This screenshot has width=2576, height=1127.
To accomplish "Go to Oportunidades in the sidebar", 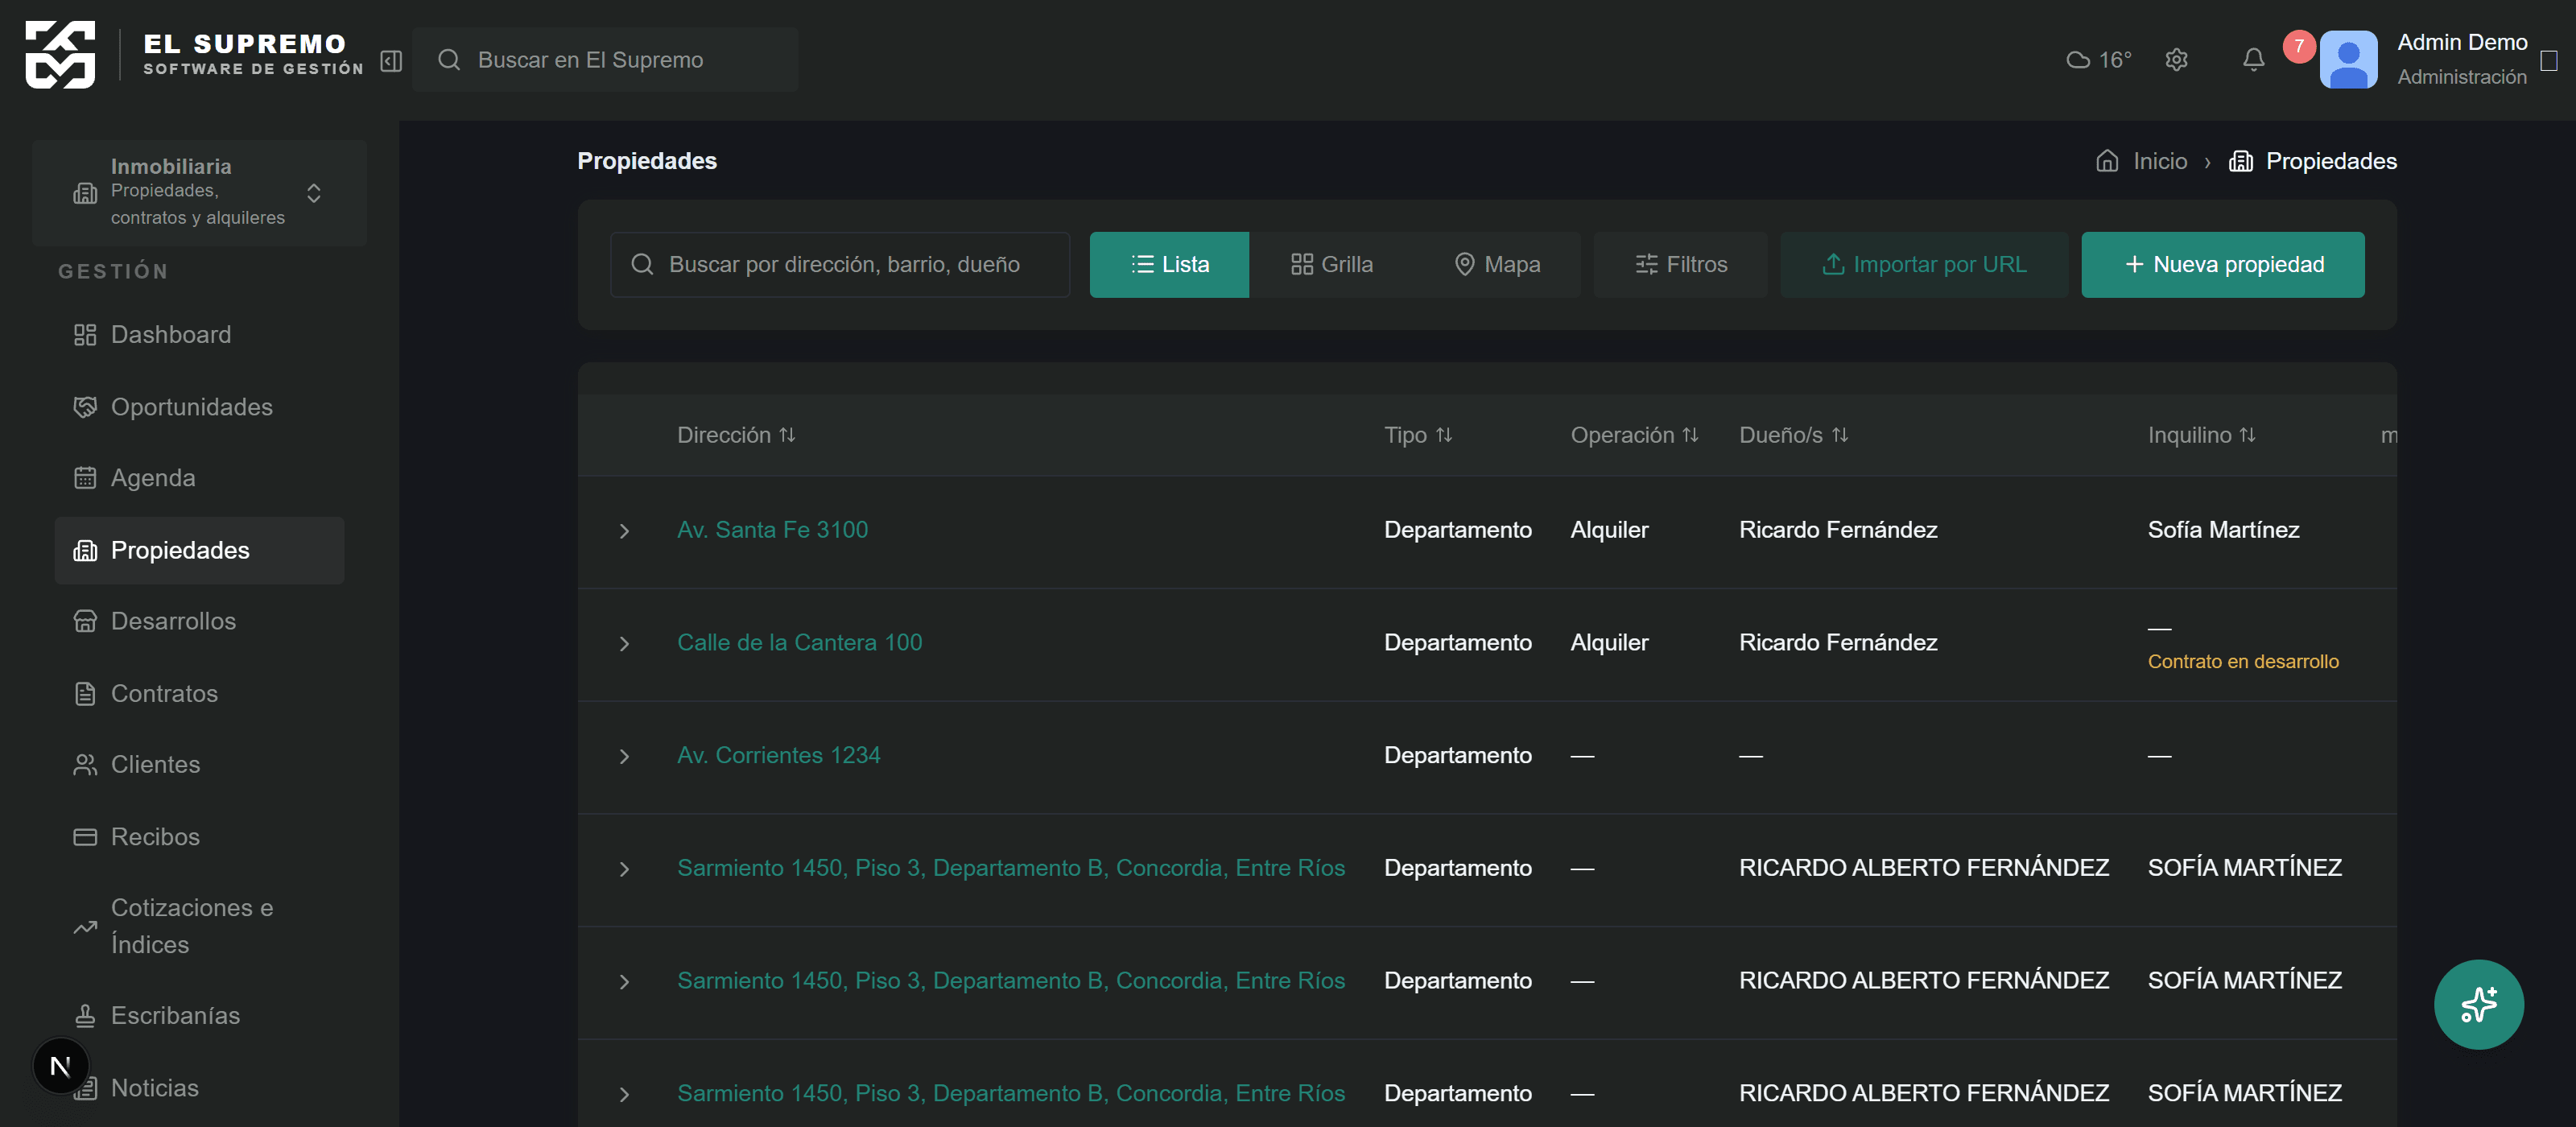I will 199,407.
